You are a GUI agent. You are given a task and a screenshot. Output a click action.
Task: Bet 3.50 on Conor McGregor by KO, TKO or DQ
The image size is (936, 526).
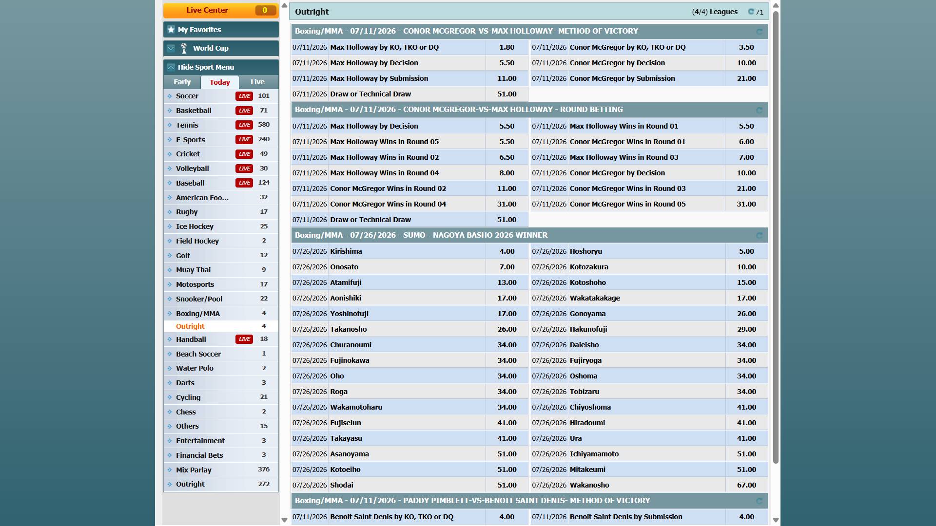(x=746, y=47)
